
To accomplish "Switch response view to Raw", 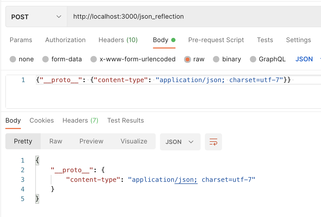I will pos(56,141).
